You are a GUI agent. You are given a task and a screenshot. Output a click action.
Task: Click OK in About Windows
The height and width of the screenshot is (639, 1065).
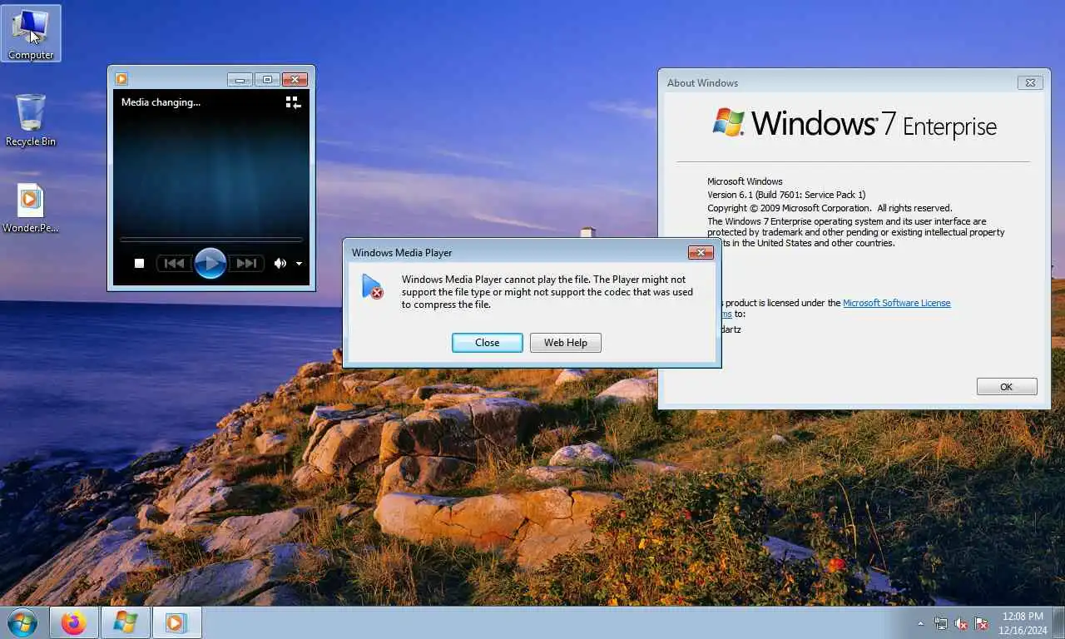point(1007,387)
